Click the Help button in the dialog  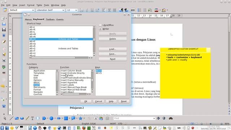pos(111,101)
